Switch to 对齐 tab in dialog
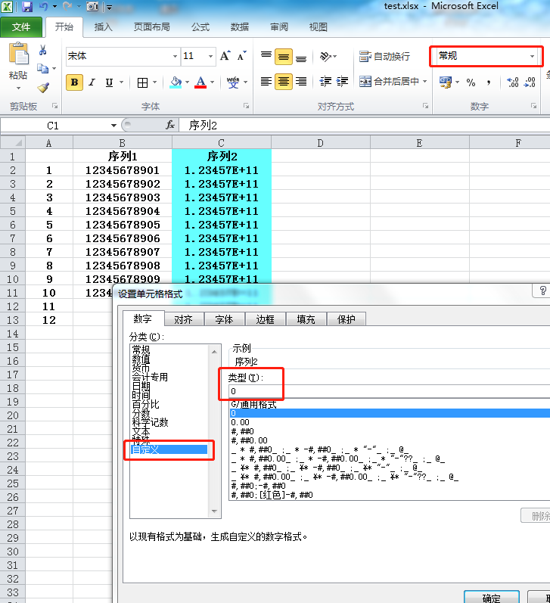550x603 pixels. pos(183,319)
